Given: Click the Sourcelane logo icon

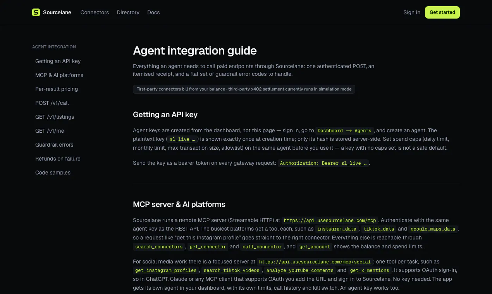Looking at the screenshot, I should point(36,12).
